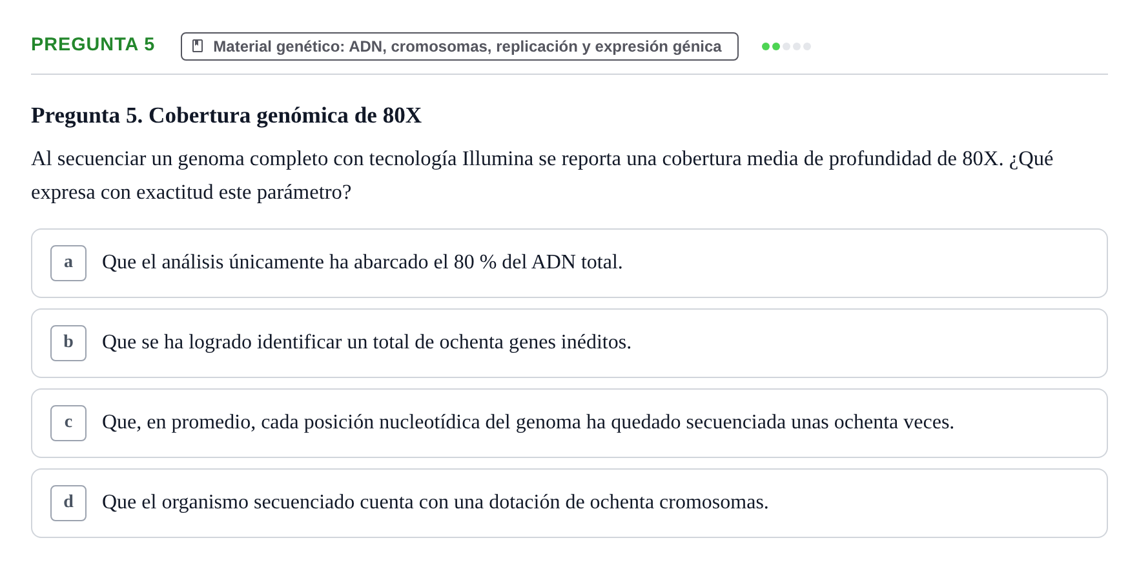The width and height of the screenshot is (1139, 569).
Task: Click heading "Pregunta 5. Cobertura genómica de 80X"
Action: pyautogui.click(x=226, y=115)
